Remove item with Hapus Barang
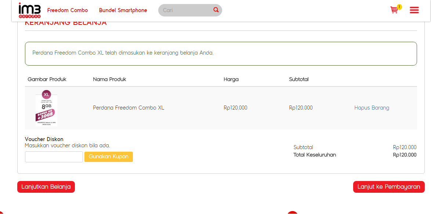Screen dimensions: 431x214 372,108
